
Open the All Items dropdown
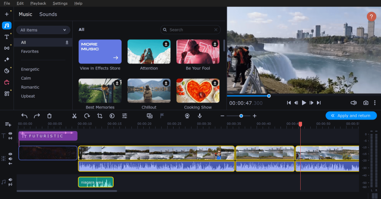coord(43,30)
